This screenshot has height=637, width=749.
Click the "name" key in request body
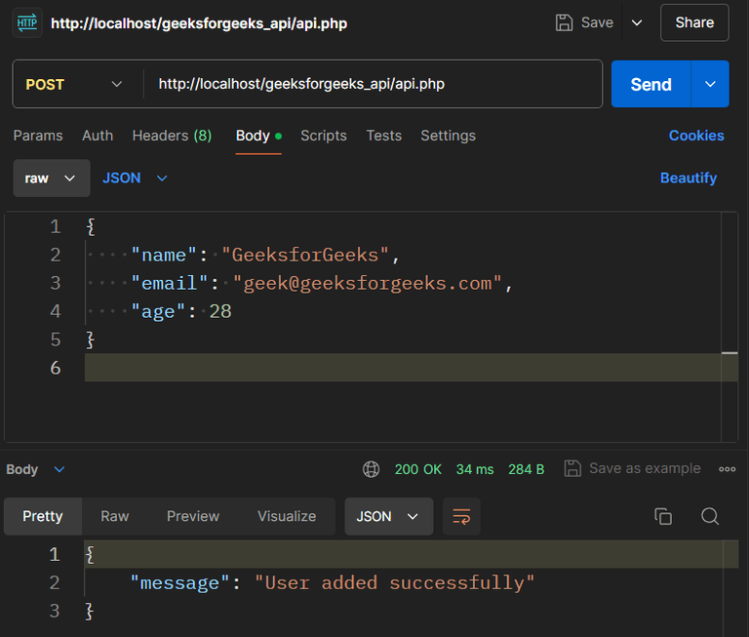pos(164,256)
